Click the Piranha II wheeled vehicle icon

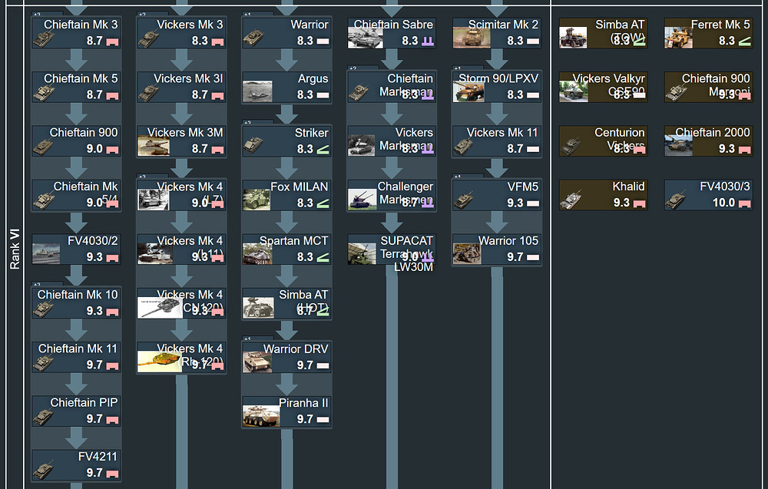pos(260,415)
